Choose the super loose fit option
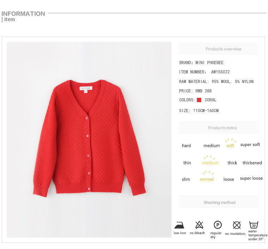Viewport: 268px width, 249px height. coord(251,178)
